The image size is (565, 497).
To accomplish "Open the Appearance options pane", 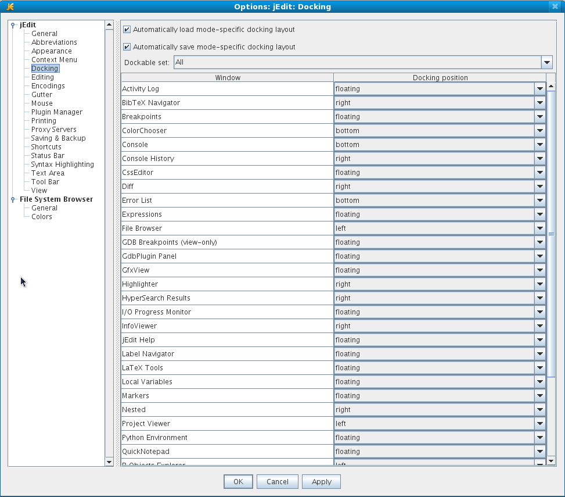I will (52, 51).
